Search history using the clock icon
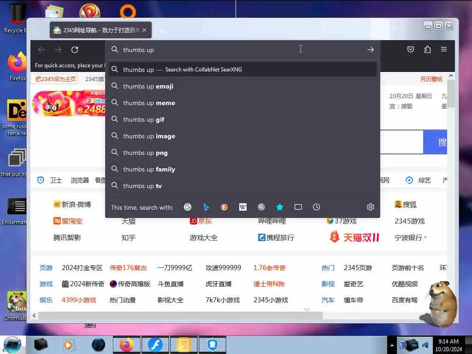This screenshot has width=472, height=354. (x=316, y=207)
